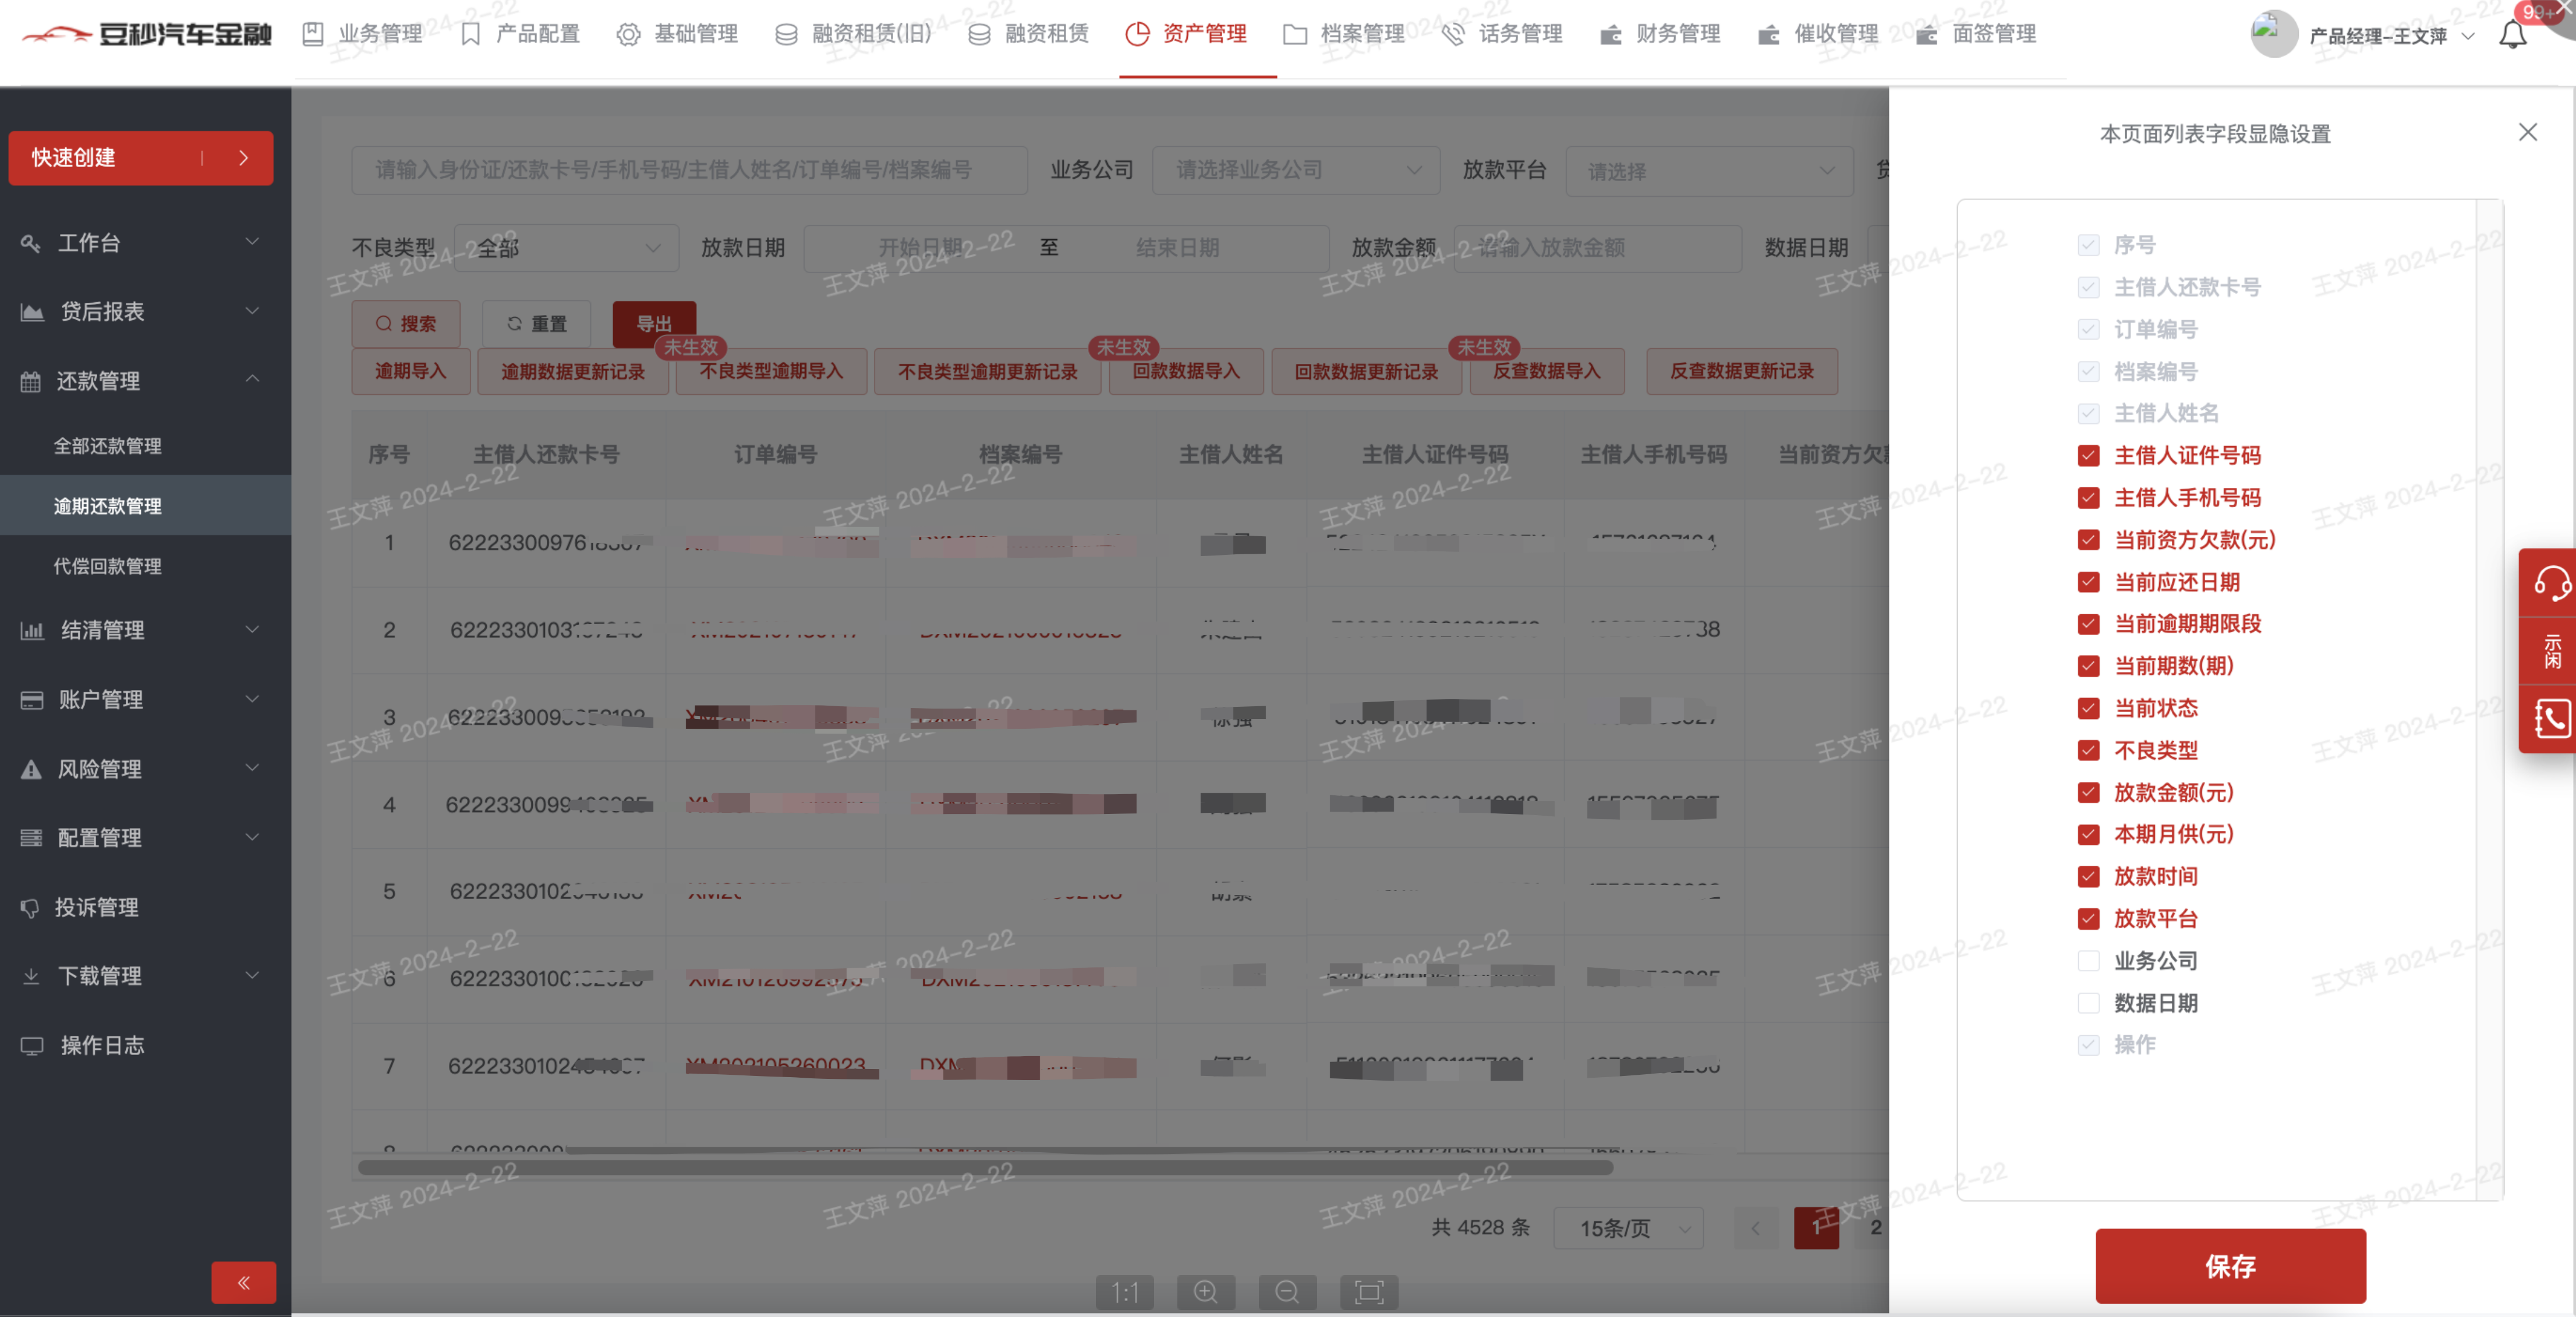Close the field settings panel
This screenshot has width=2576, height=1317.
point(2528,132)
